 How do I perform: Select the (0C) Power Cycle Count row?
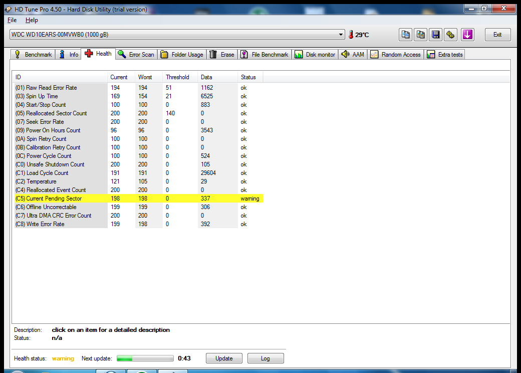coord(138,156)
